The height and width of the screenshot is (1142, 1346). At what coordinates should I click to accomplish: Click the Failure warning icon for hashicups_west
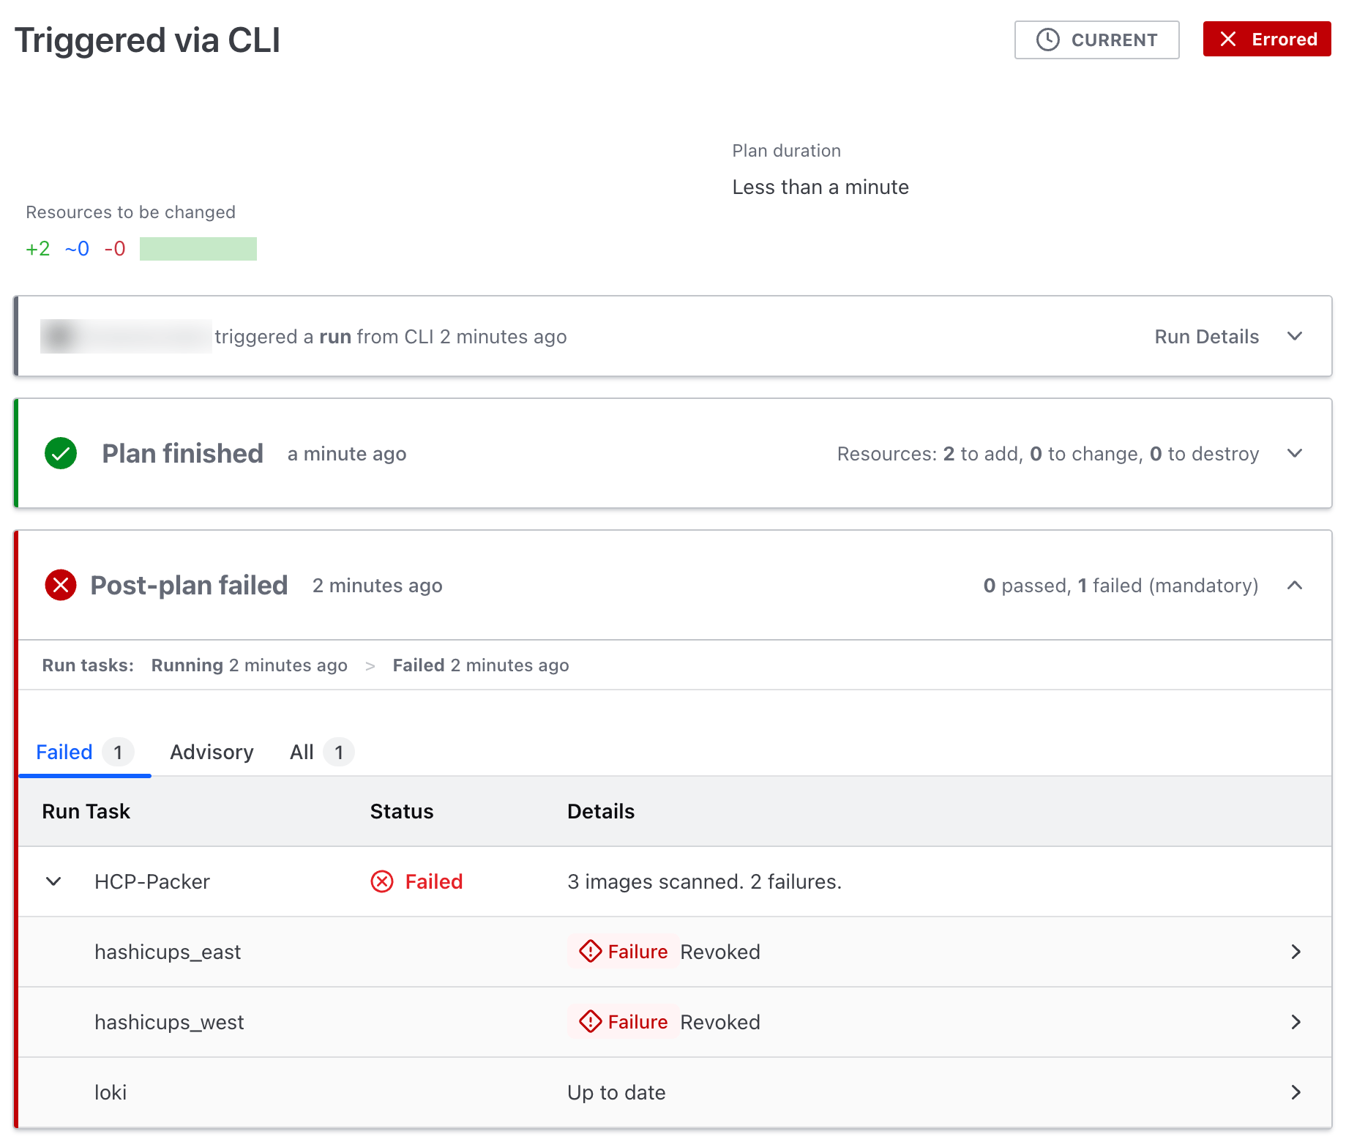[589, 1022]
